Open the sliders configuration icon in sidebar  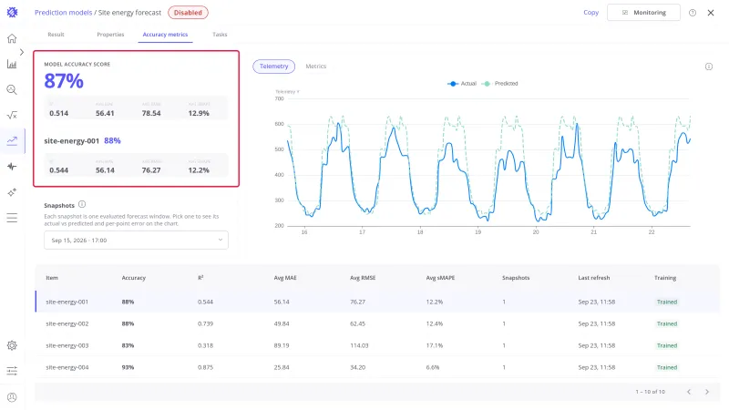(12, 371)
